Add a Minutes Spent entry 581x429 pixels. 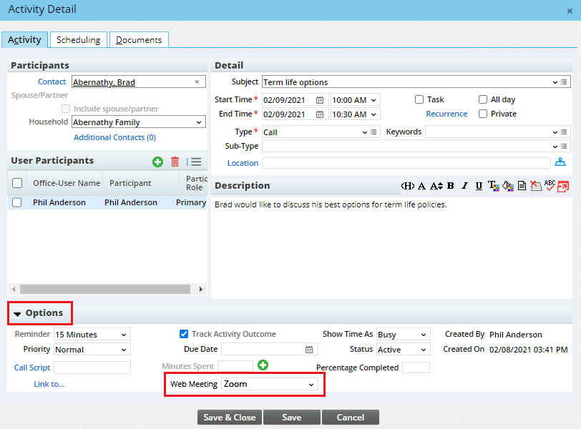(263, 365)
